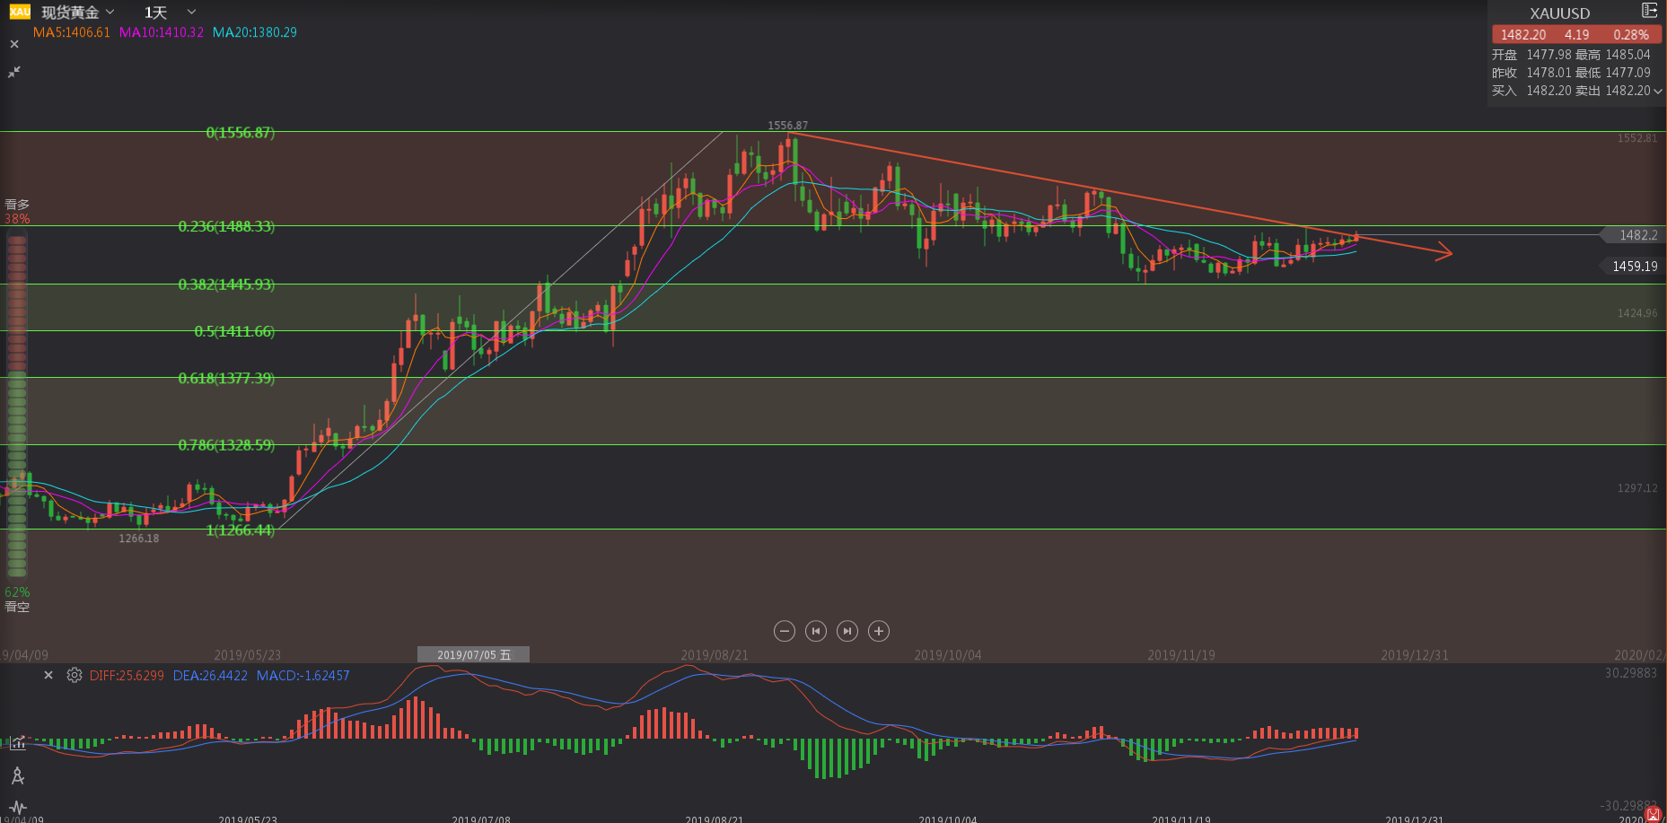
Task: Jump to the next chart period
Action: tap(847, 631)
